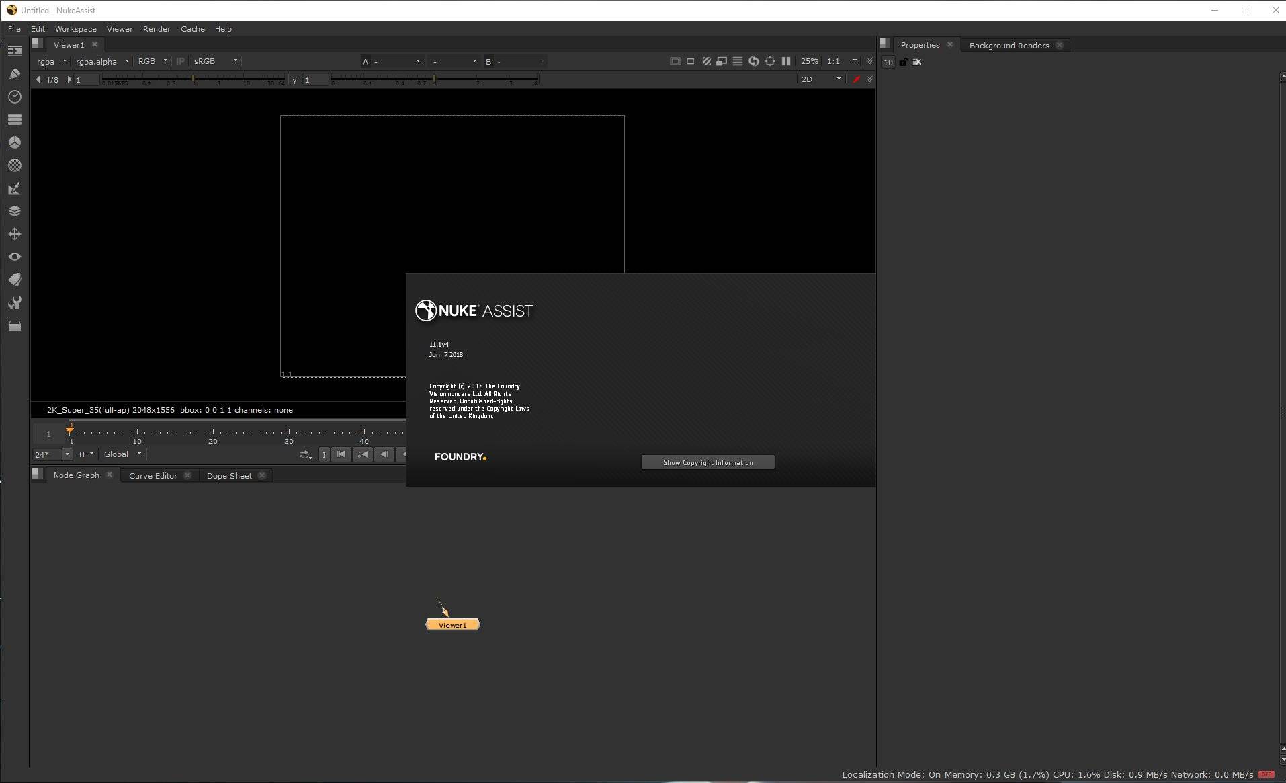Click the max panels field showing 10
The height and width of the screenshot is (783, 1286).
pyautogui.click(x=888, y=62)
